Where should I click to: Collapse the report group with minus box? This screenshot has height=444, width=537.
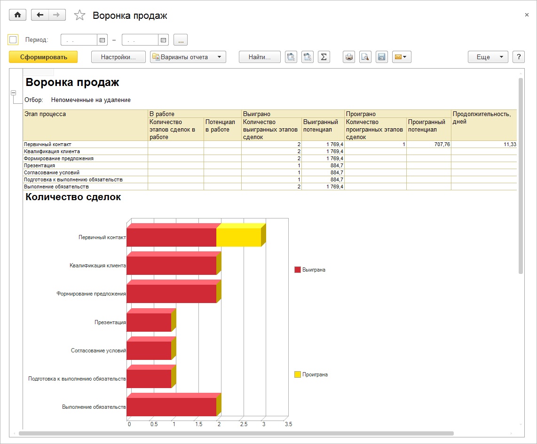(x=13, y=93)
